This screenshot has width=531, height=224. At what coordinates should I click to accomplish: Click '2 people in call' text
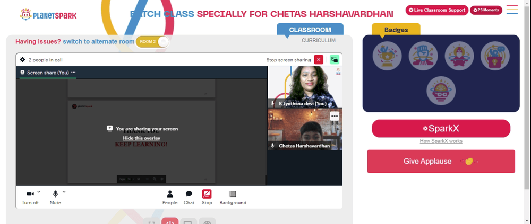coord(45,60)
